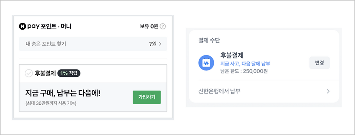Open 신한은행에서 납부 chevron arrow
355x135 pixels.
(328, 91)
